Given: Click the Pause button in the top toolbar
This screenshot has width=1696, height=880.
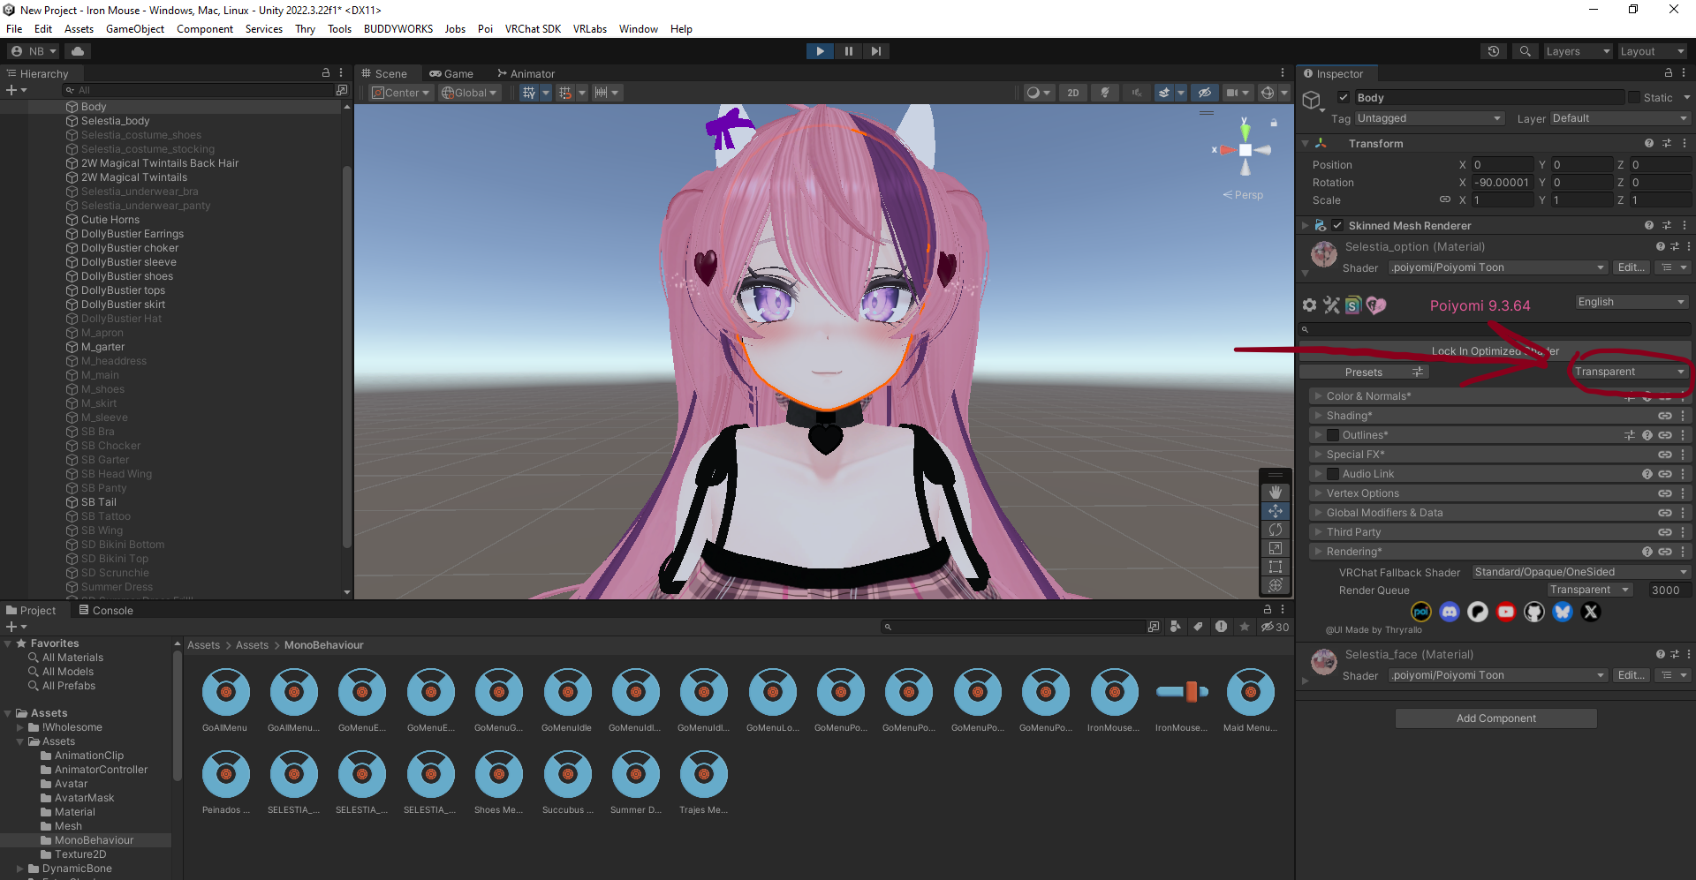Looking at the screenshot, I should tap(848, 51).
